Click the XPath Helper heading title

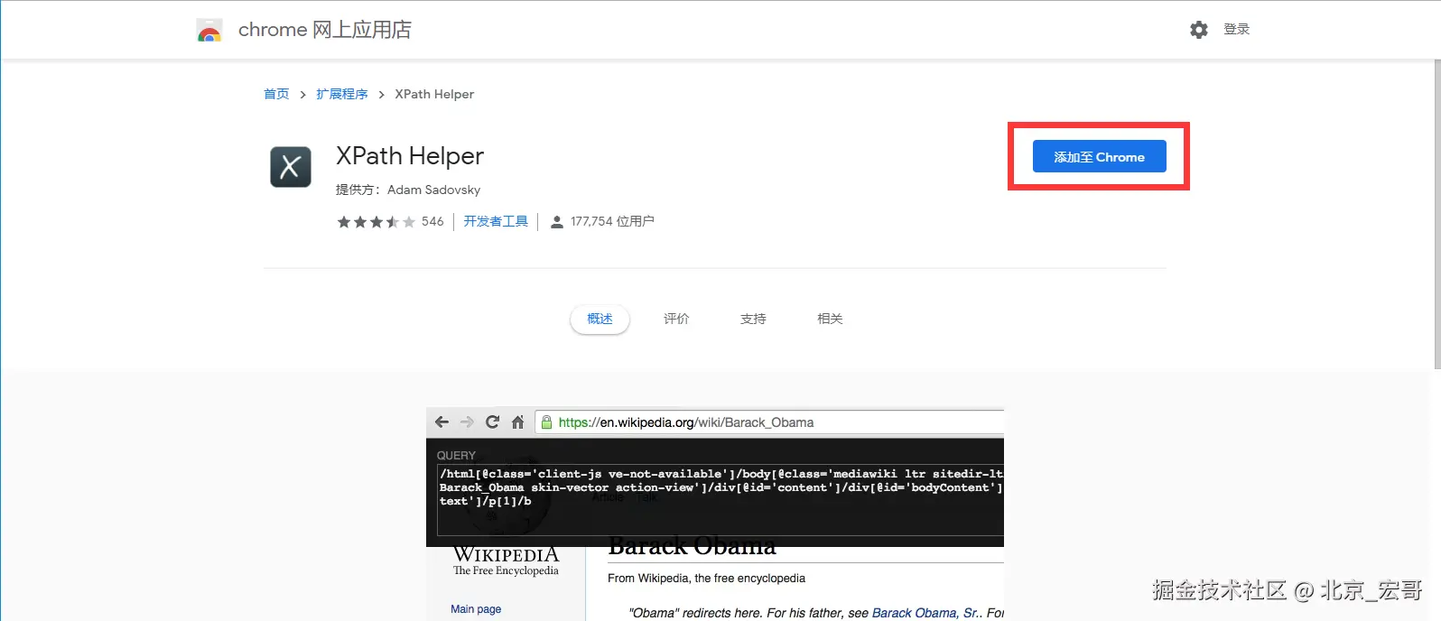pyautogui.click(x=410, y=156)
